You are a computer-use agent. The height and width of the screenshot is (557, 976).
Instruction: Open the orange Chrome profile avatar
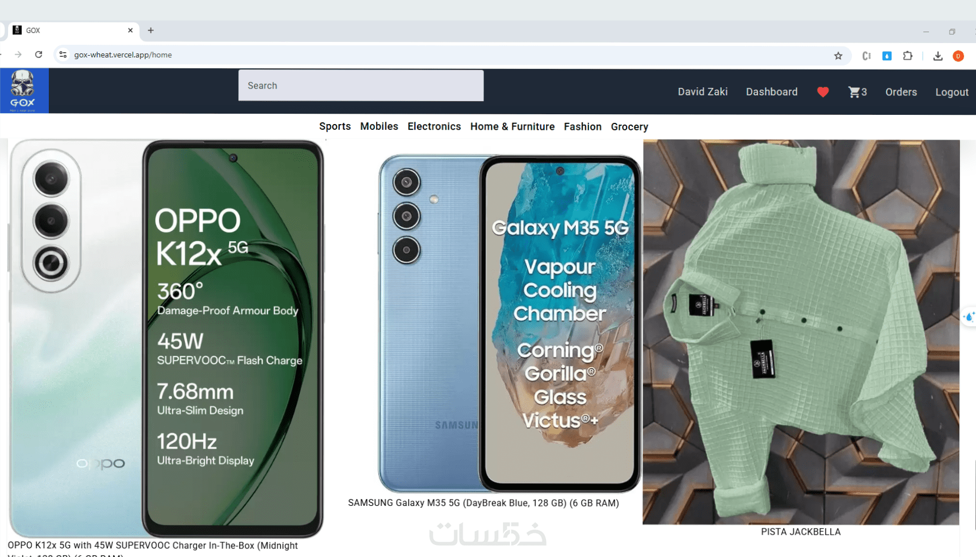(958, 56)
